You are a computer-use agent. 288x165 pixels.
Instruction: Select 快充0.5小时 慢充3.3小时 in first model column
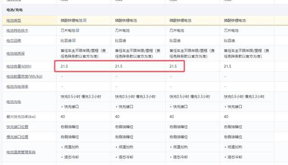(81, 96)
